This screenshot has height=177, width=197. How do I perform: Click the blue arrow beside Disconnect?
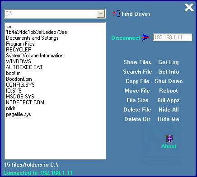[146, 37]
